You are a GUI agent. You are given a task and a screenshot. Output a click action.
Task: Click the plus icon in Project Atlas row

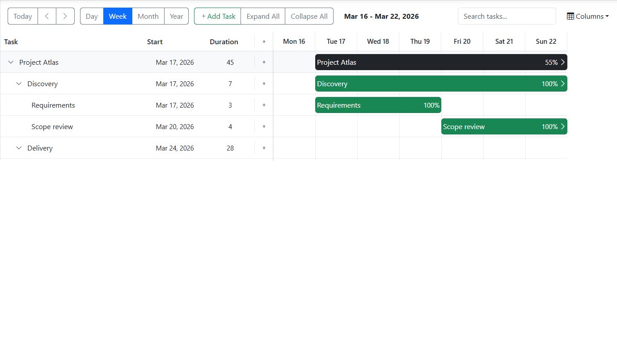click(264, 62)
